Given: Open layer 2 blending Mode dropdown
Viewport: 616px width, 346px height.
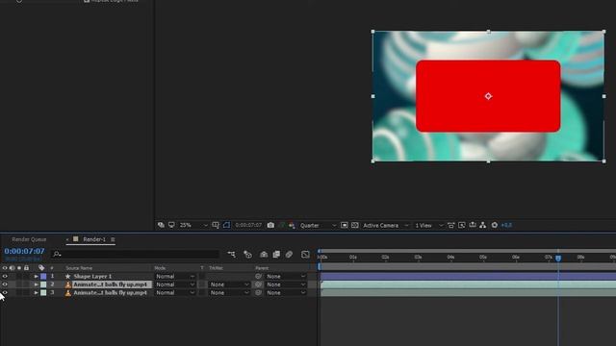Looking at the screenshot, I should click(175, 284).
